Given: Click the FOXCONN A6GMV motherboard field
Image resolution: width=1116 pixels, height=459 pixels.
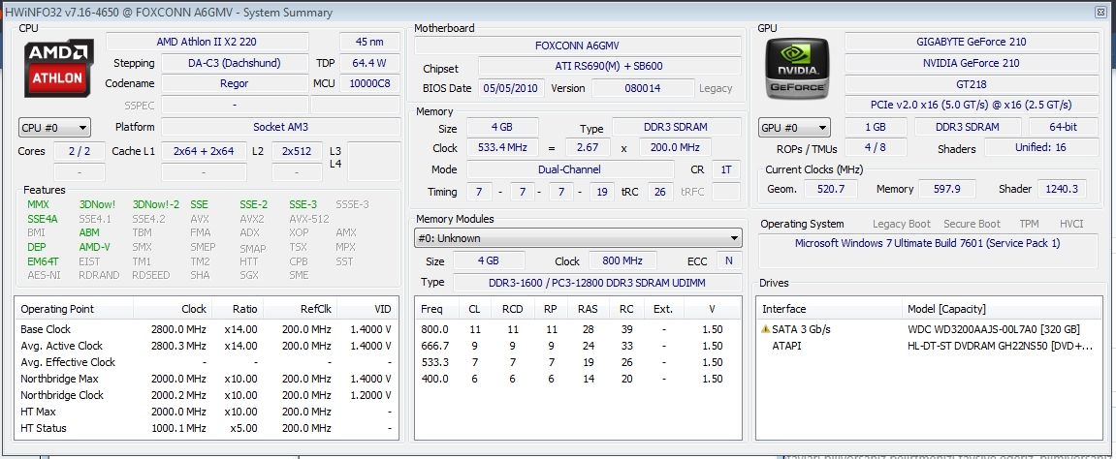Looking at the screenshot, I should (577, 45).
